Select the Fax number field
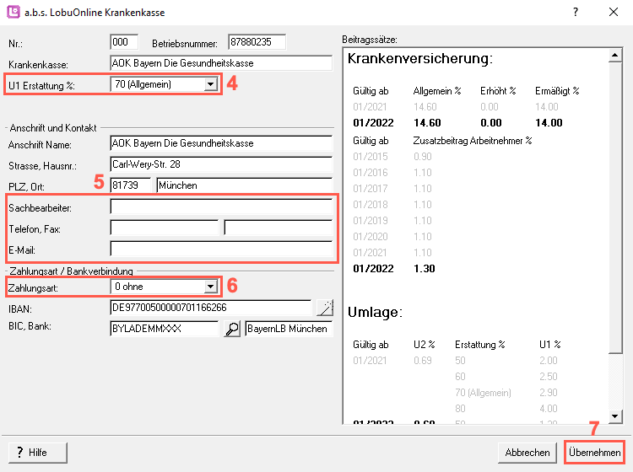633x472 pixels. pyautogui.click(x=279, y=228)
